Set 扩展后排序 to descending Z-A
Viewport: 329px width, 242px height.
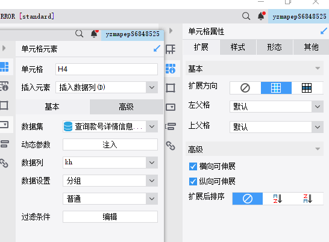(x=308, y=199)
